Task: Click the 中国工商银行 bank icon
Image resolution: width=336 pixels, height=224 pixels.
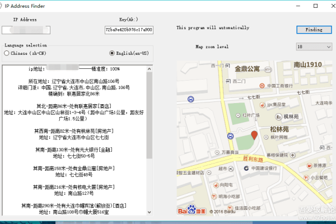Action: (x=262, y=86)
